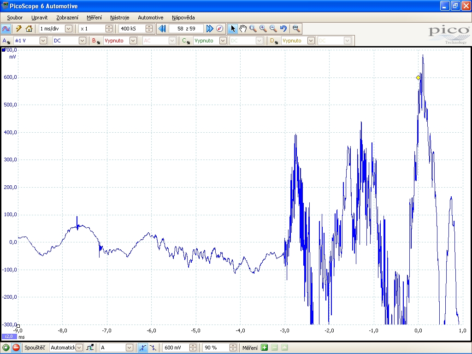Select rising edge trigger toggle
Viewport: 472px width, 354px height.
tap(143, 348)
